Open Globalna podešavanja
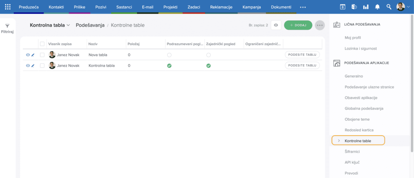This screenshot has height=178, width=414. [x=364, y=109]
